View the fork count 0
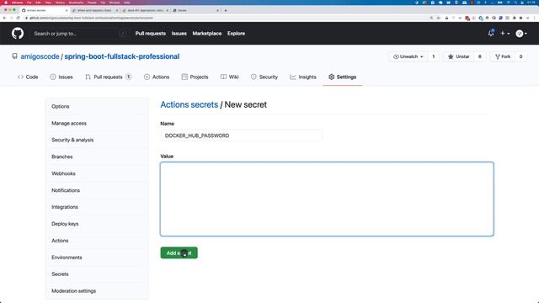The height and width of the screenshot is (303, 539). coord(520,56)
